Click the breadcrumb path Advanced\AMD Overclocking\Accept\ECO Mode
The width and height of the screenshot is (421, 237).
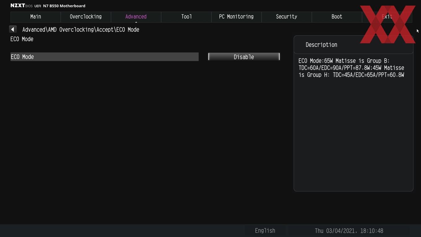(x=81, y=30)
